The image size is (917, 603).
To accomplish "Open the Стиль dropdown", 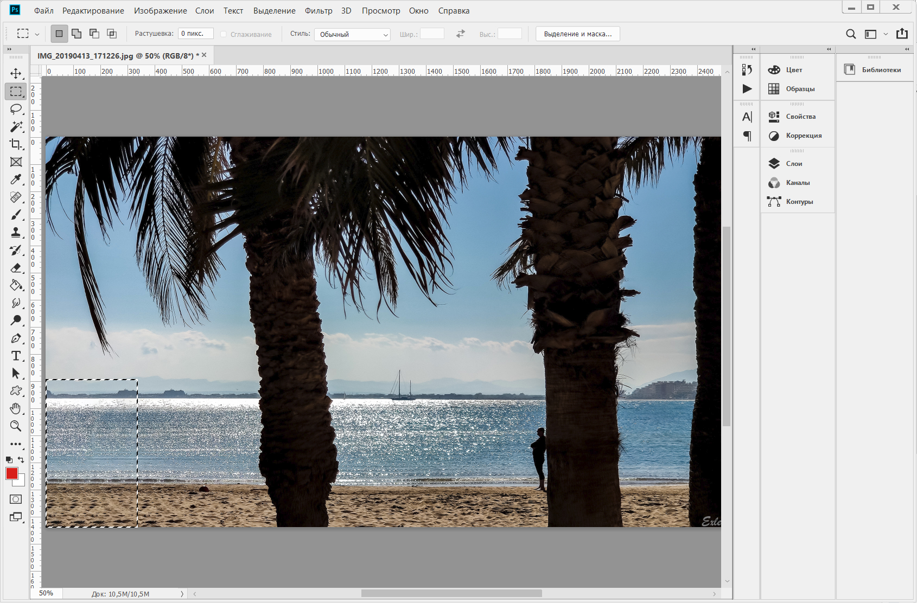I will (x=352, y=34).
